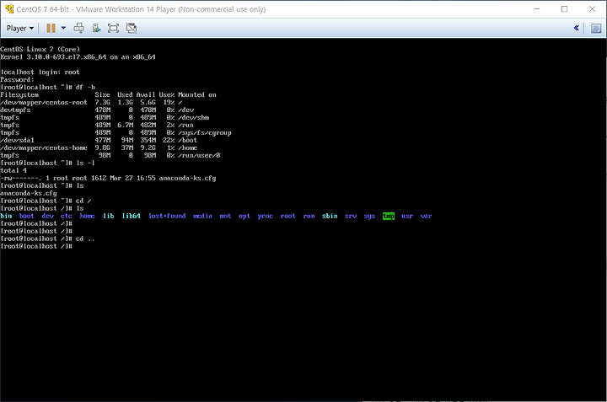This screenshot has width=607, height=402.
Task: Click the 'CentOS Linux 7 (Core)' banner line
Action: [x=40, y=49]
